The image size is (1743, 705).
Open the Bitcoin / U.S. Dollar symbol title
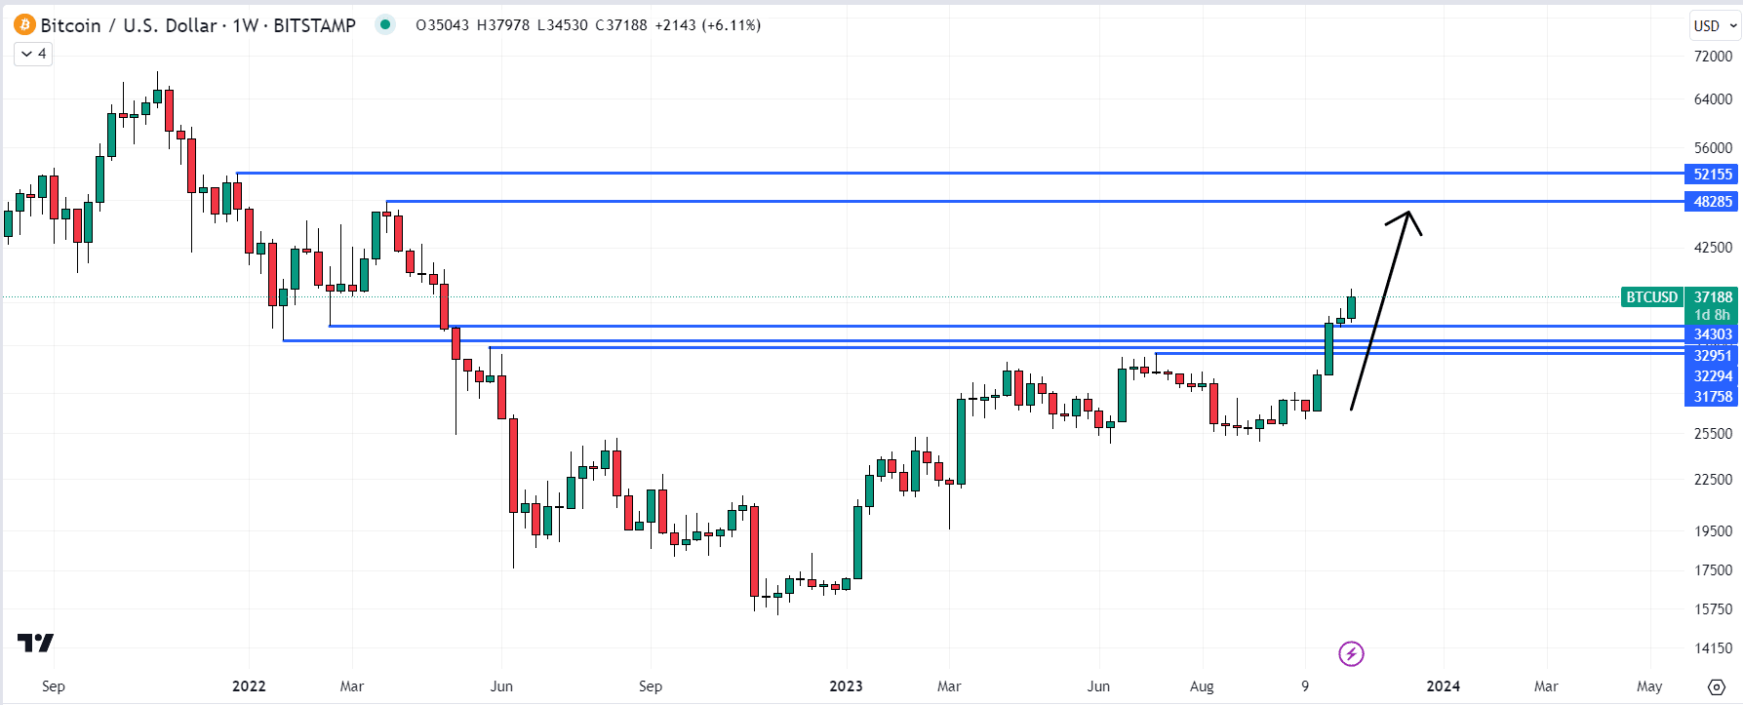198,25
